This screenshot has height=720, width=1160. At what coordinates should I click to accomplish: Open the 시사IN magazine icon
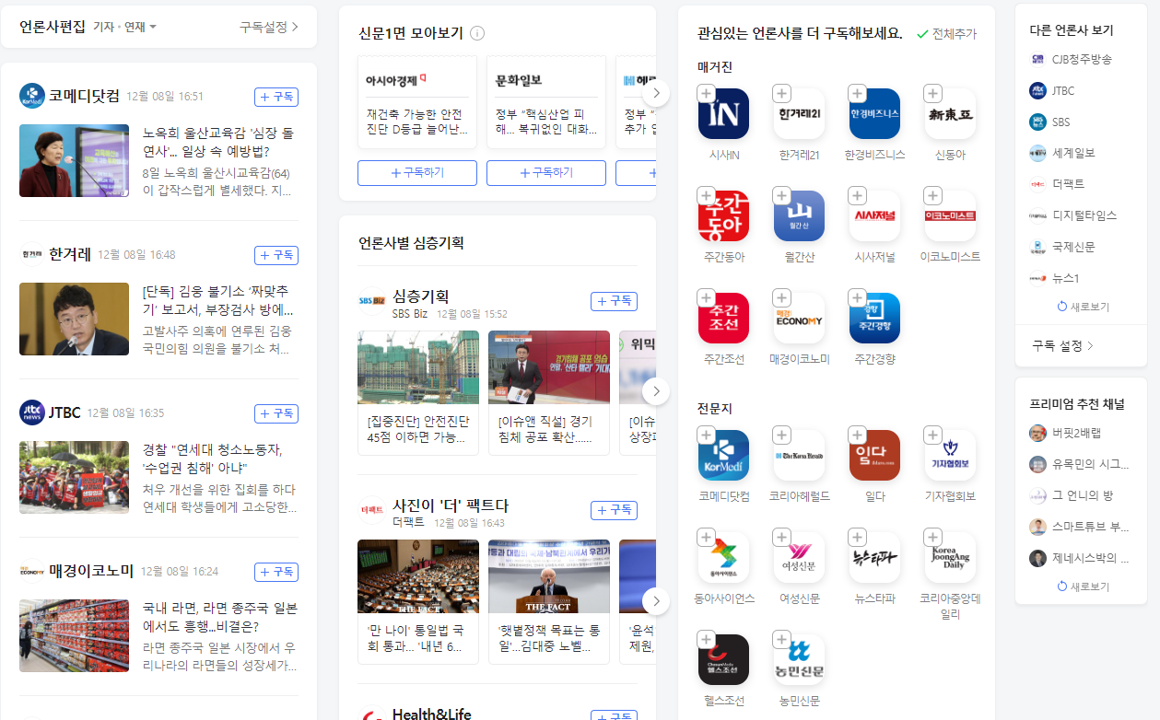click(723, 114)
